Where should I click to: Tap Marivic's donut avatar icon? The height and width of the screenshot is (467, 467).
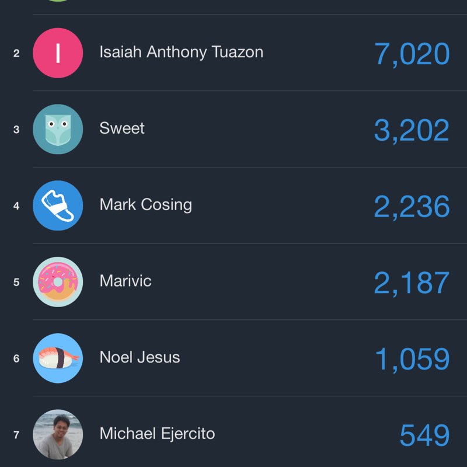point(58,282)
